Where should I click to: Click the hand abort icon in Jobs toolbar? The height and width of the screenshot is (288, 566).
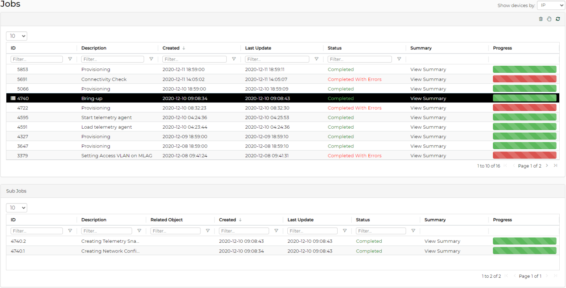pos(549,19)
